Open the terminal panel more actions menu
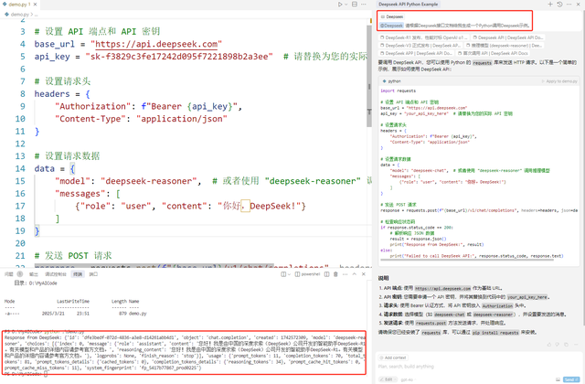 pos(345,274)
